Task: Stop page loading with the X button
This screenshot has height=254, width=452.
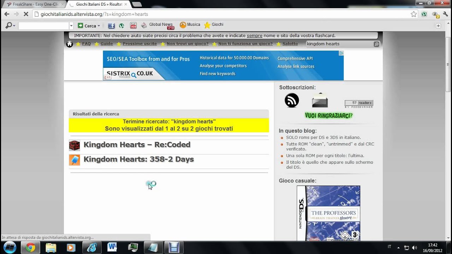Action: [x=26, y=14]
